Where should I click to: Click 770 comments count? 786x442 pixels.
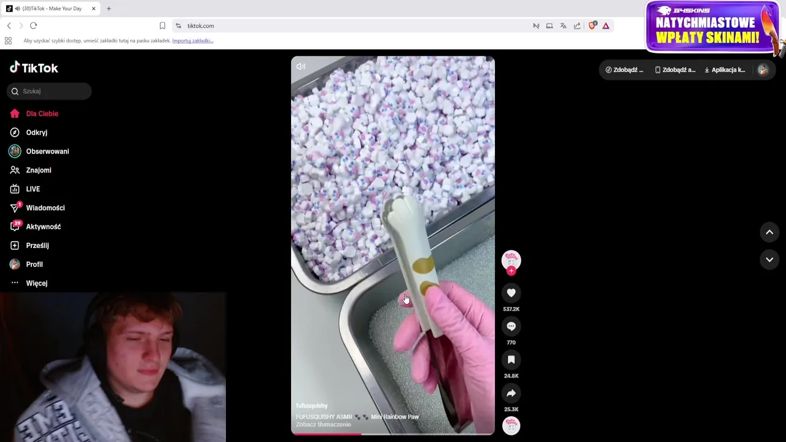click(x=511, y=343)
